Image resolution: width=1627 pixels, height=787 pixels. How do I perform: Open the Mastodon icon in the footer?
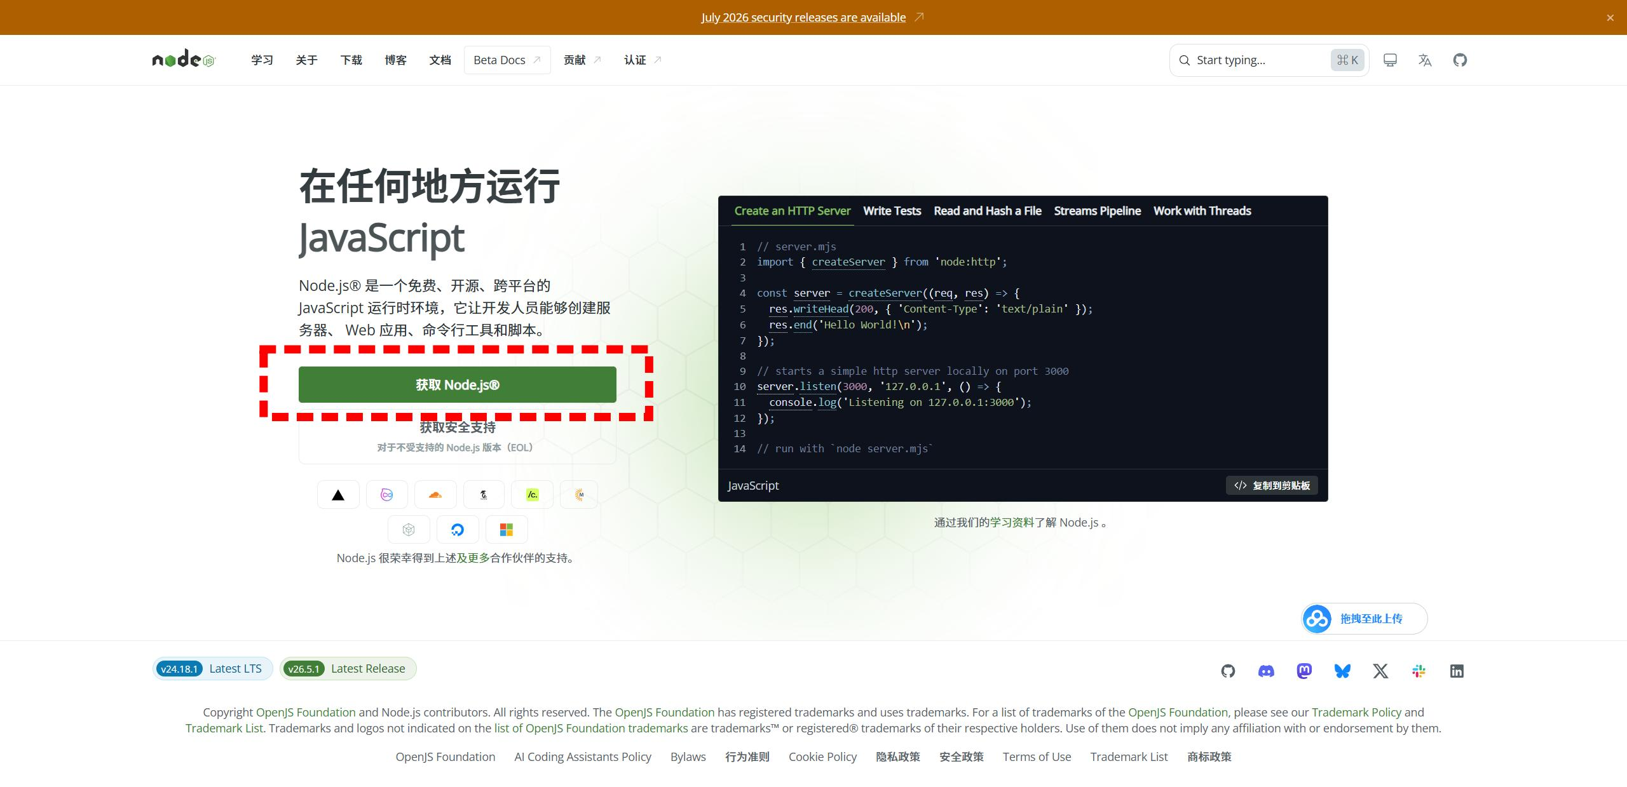1304,671
